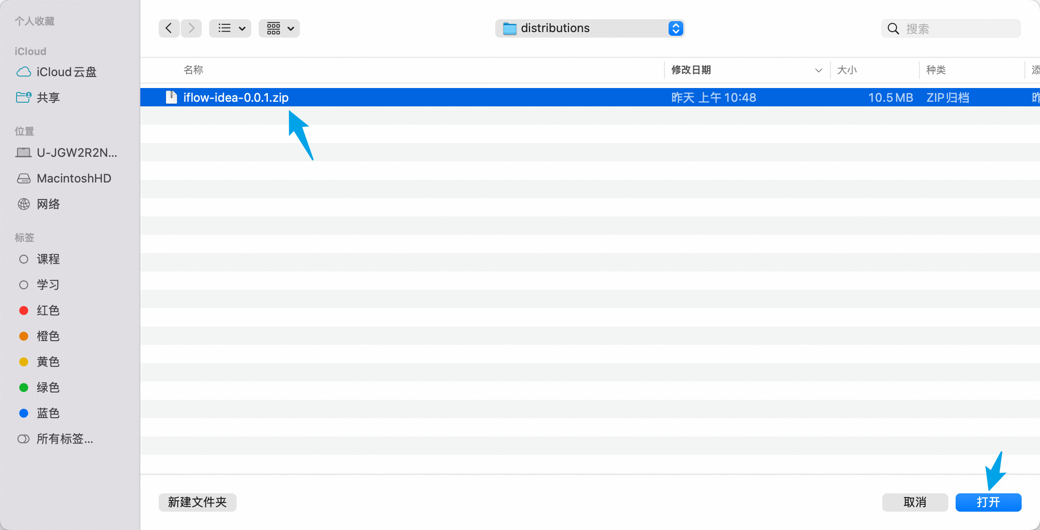Open the 共享 shared folder
1040x530 pixels.
(x=48, y=98)
